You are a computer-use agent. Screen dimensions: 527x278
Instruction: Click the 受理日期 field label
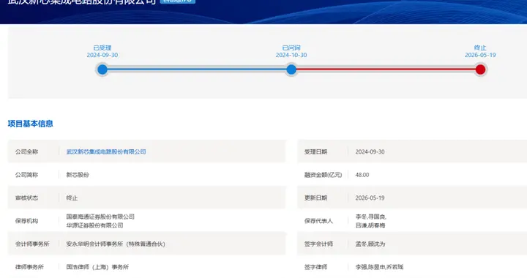315,151
